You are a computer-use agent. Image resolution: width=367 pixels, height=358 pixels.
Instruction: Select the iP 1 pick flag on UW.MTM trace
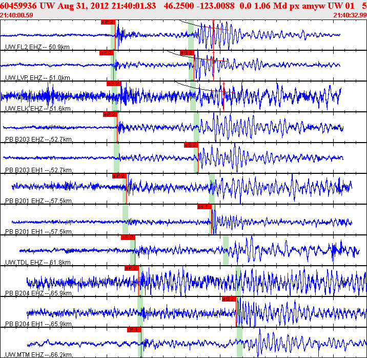click(x=134, y=330)
